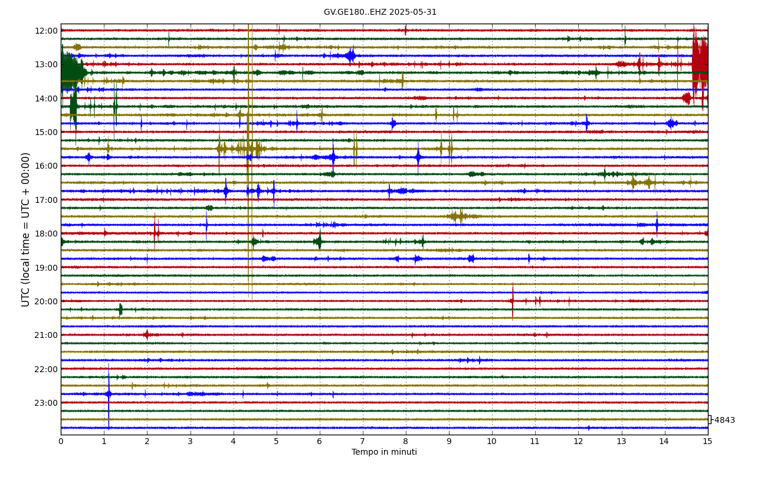Viewport: 761px width, 483px height.
Task: Click x-axis tick label 10
Action: coord(492,441)
